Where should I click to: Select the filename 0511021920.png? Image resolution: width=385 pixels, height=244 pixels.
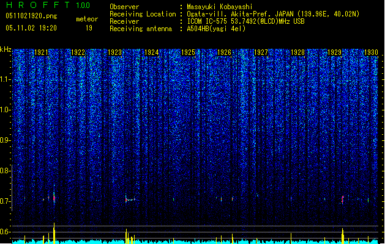tap(31, 16)
